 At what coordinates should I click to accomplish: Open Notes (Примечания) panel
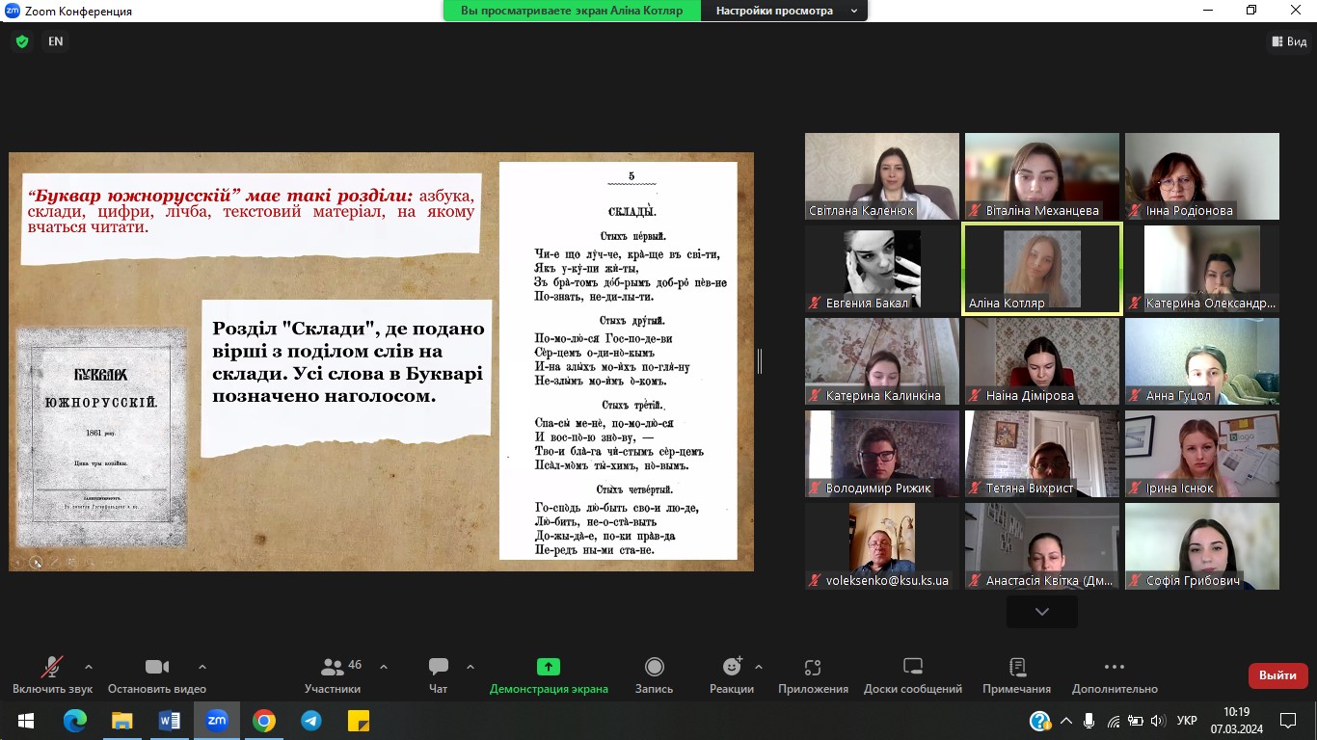point(1016,674)
